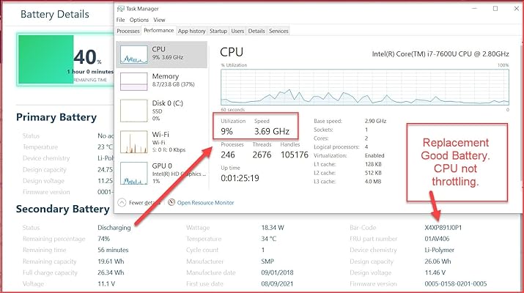Click the Primary Battery heading

point(56,117)
